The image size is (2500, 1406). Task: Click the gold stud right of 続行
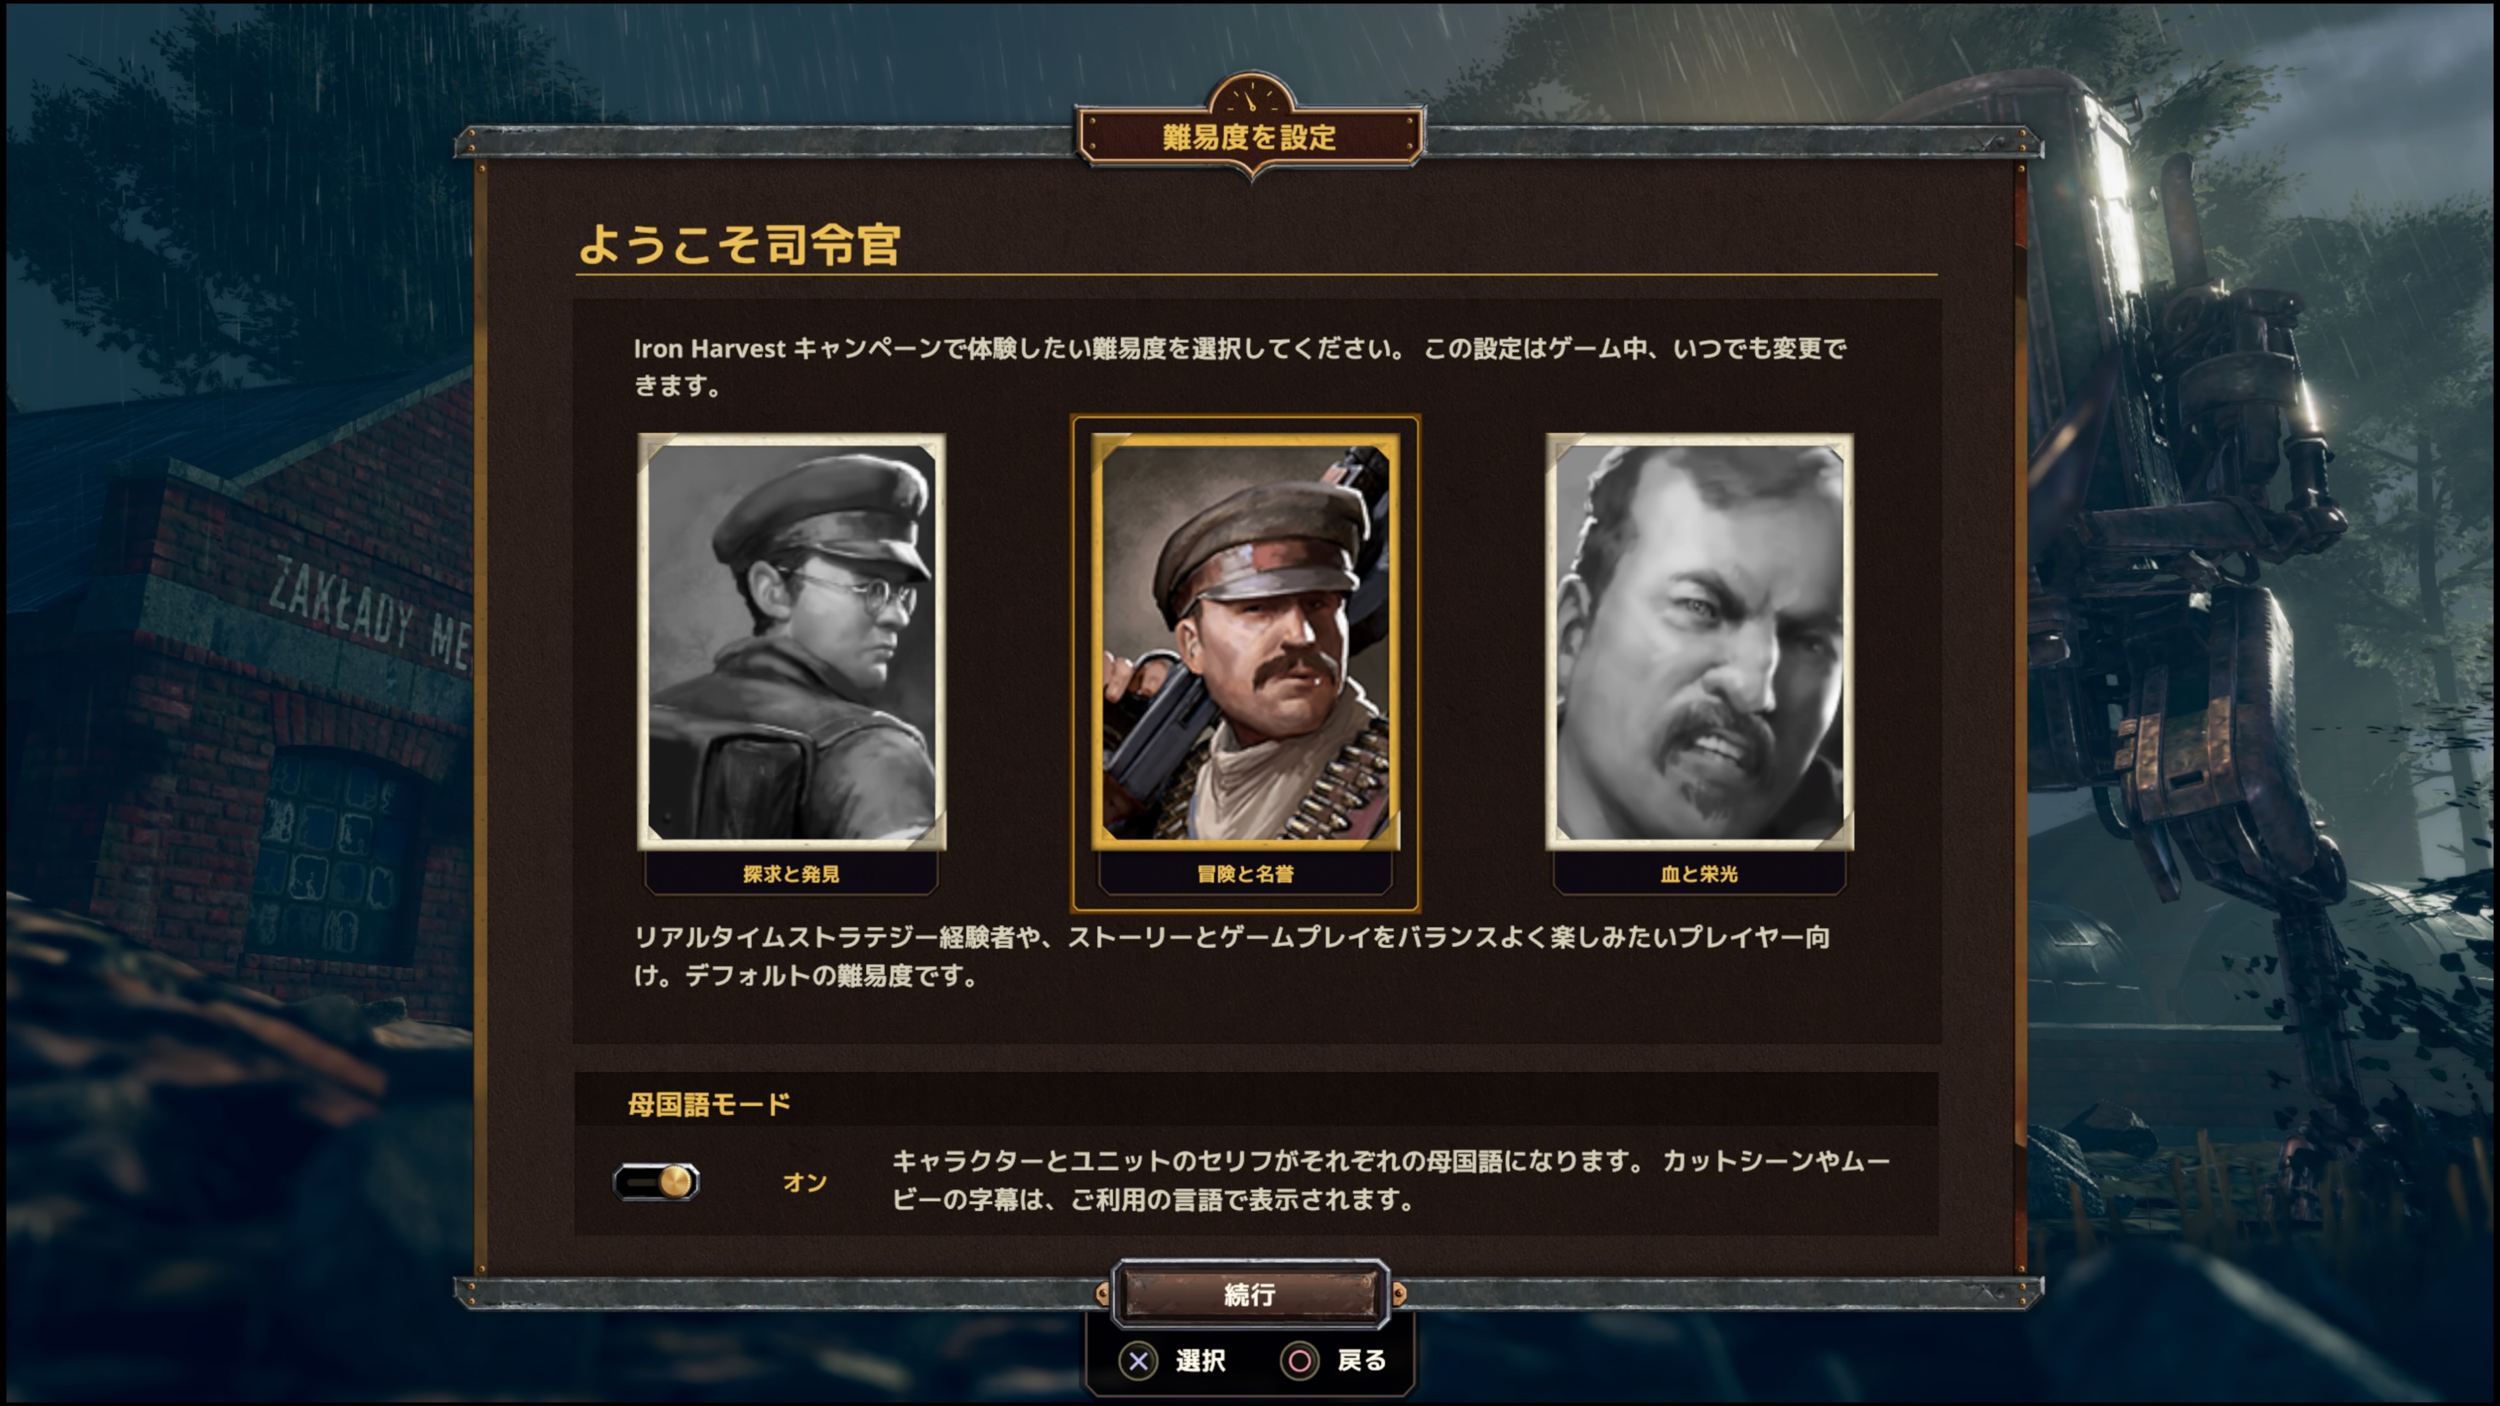[1398, 1293]
